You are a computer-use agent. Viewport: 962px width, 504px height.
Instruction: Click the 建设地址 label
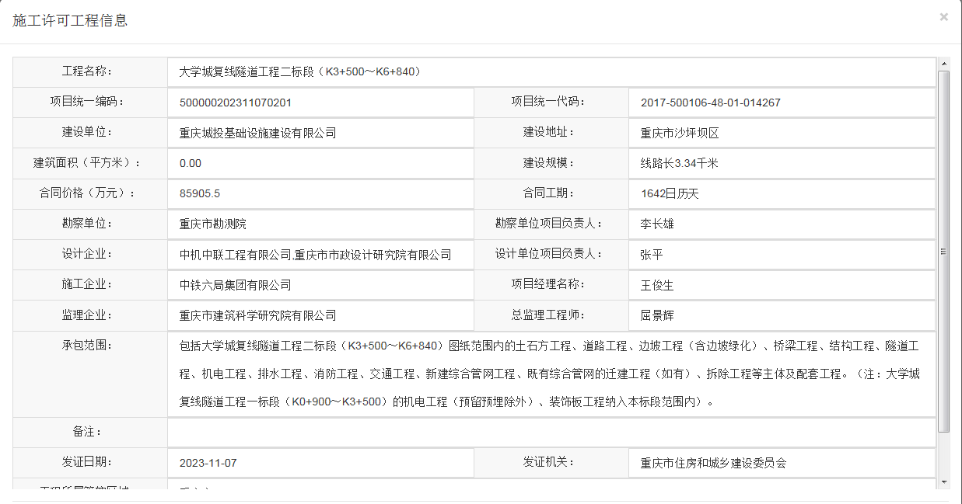click(x=548, y=131)
